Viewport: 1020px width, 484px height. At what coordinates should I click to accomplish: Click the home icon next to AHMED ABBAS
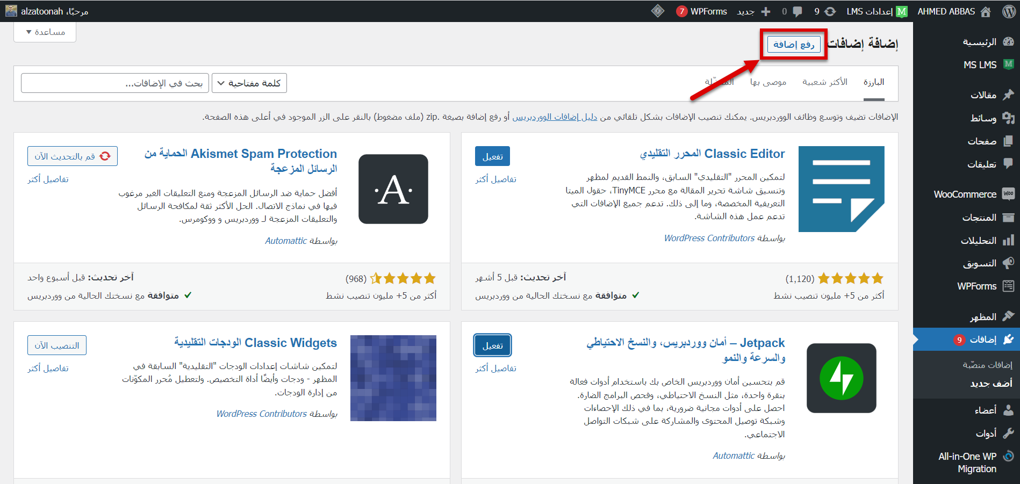pyautogui.click(x=986, y=11)
